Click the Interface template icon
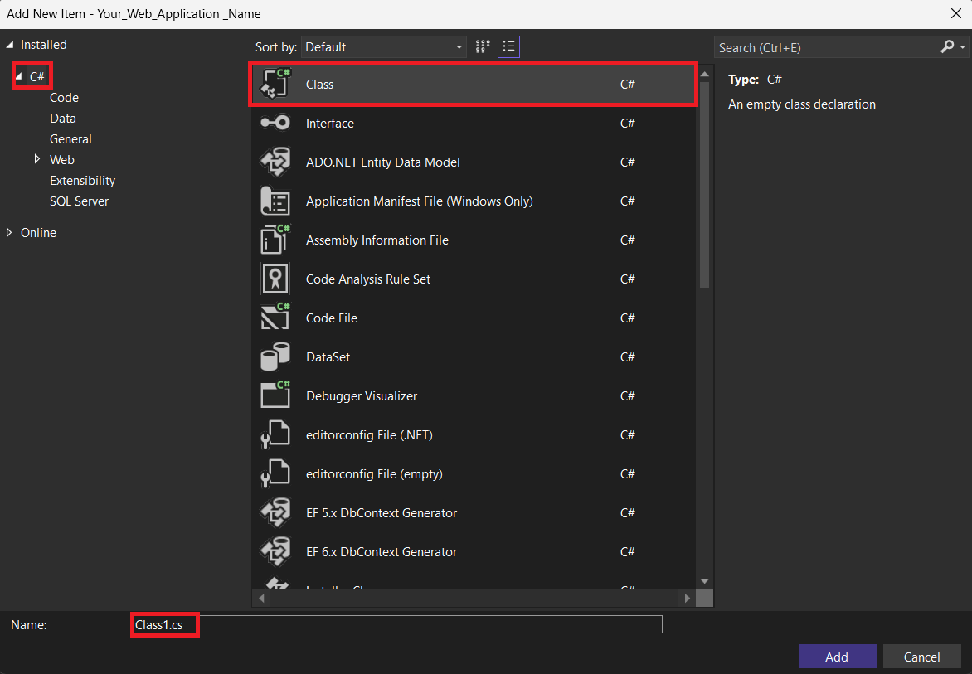This screenshot has width=972, height=674. pyautogui.click(x=275, y=124)
